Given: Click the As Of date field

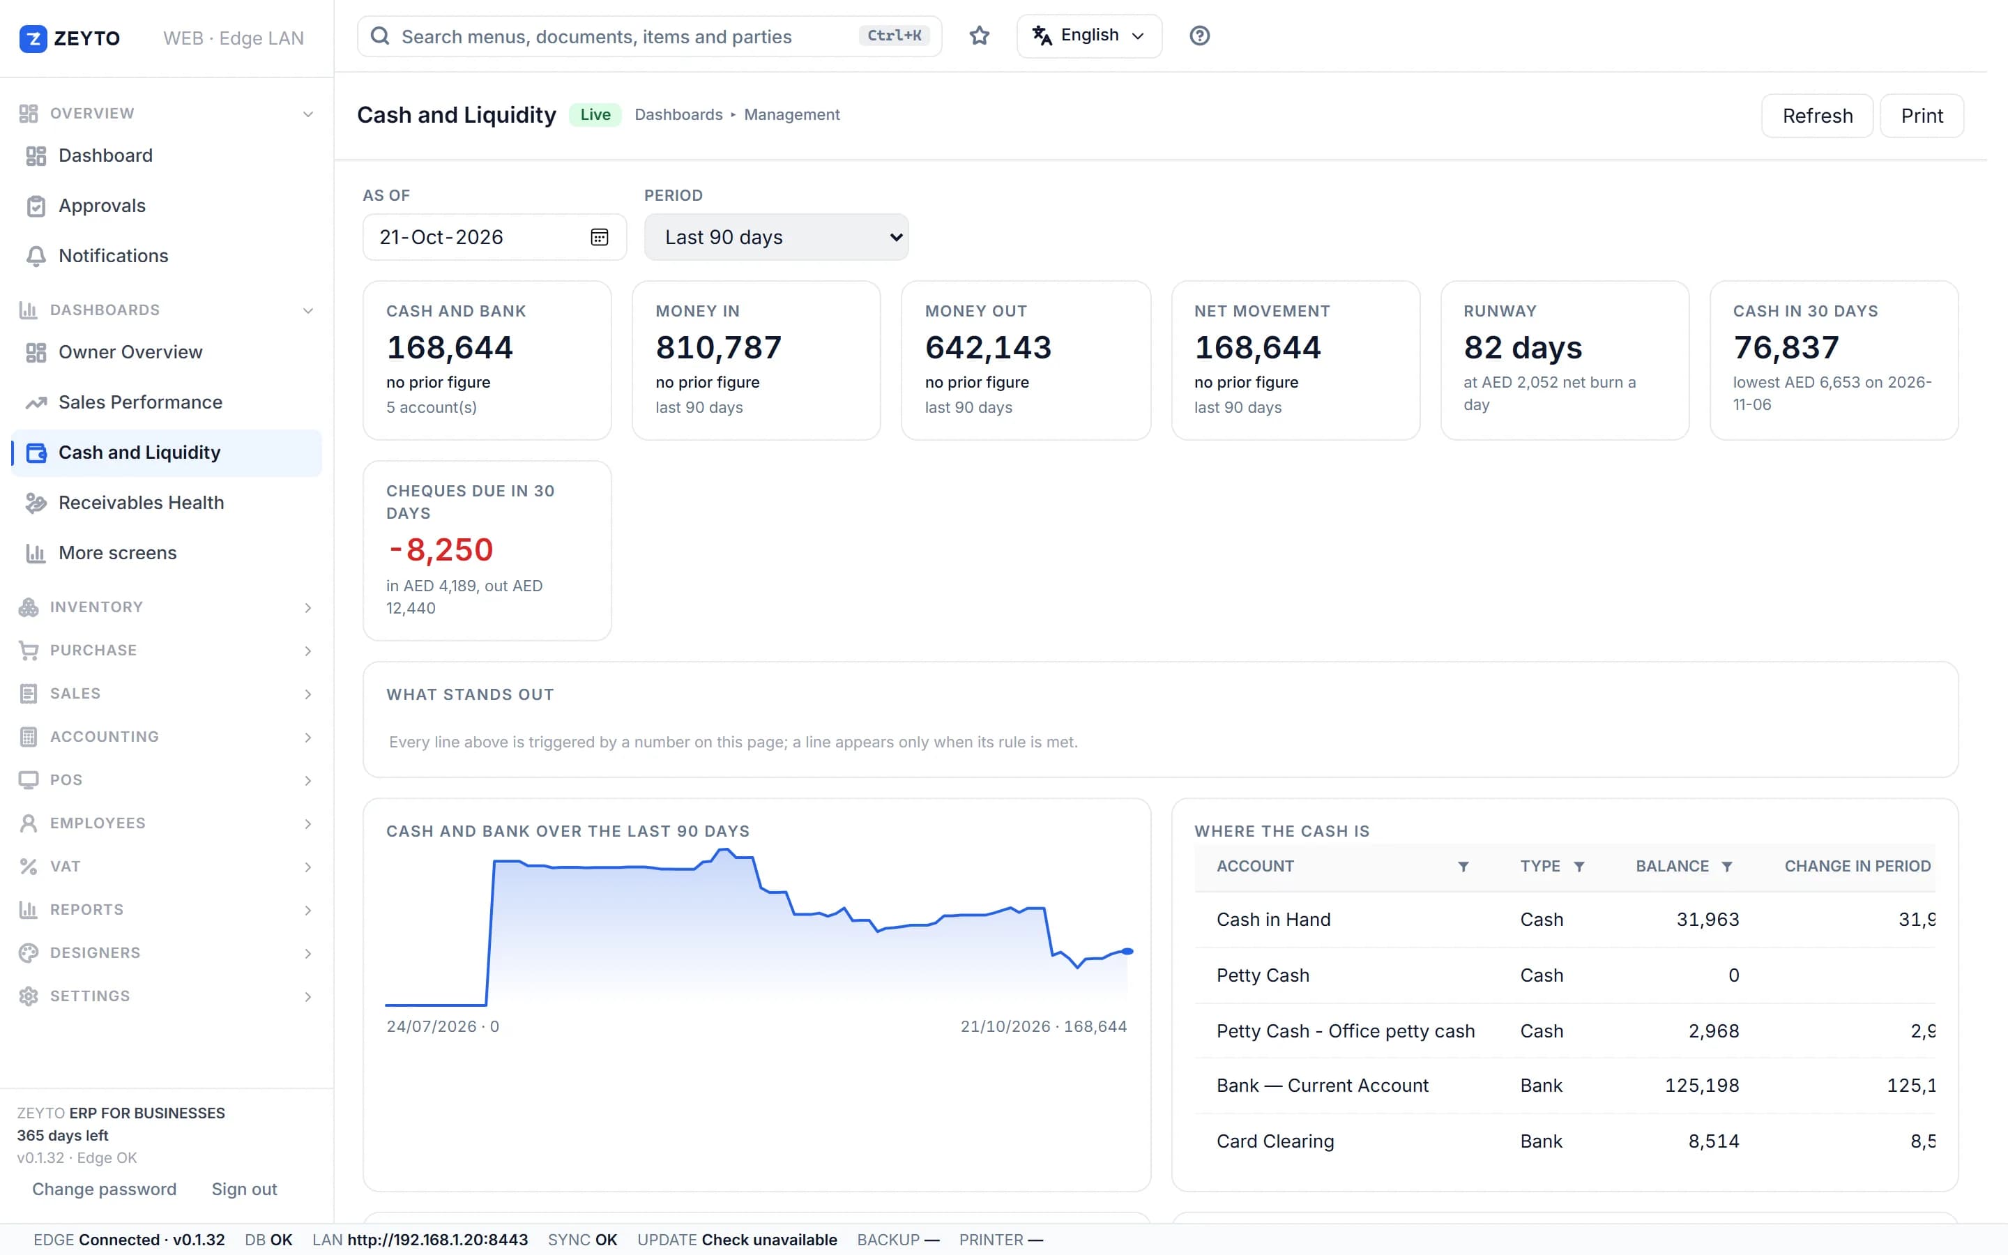Looking at the screenshot, I should coord(494,237).
